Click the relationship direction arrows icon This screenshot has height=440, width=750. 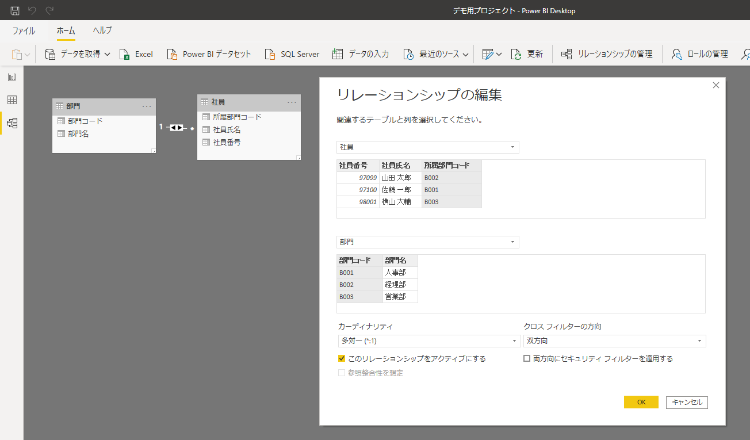[177, 127]
